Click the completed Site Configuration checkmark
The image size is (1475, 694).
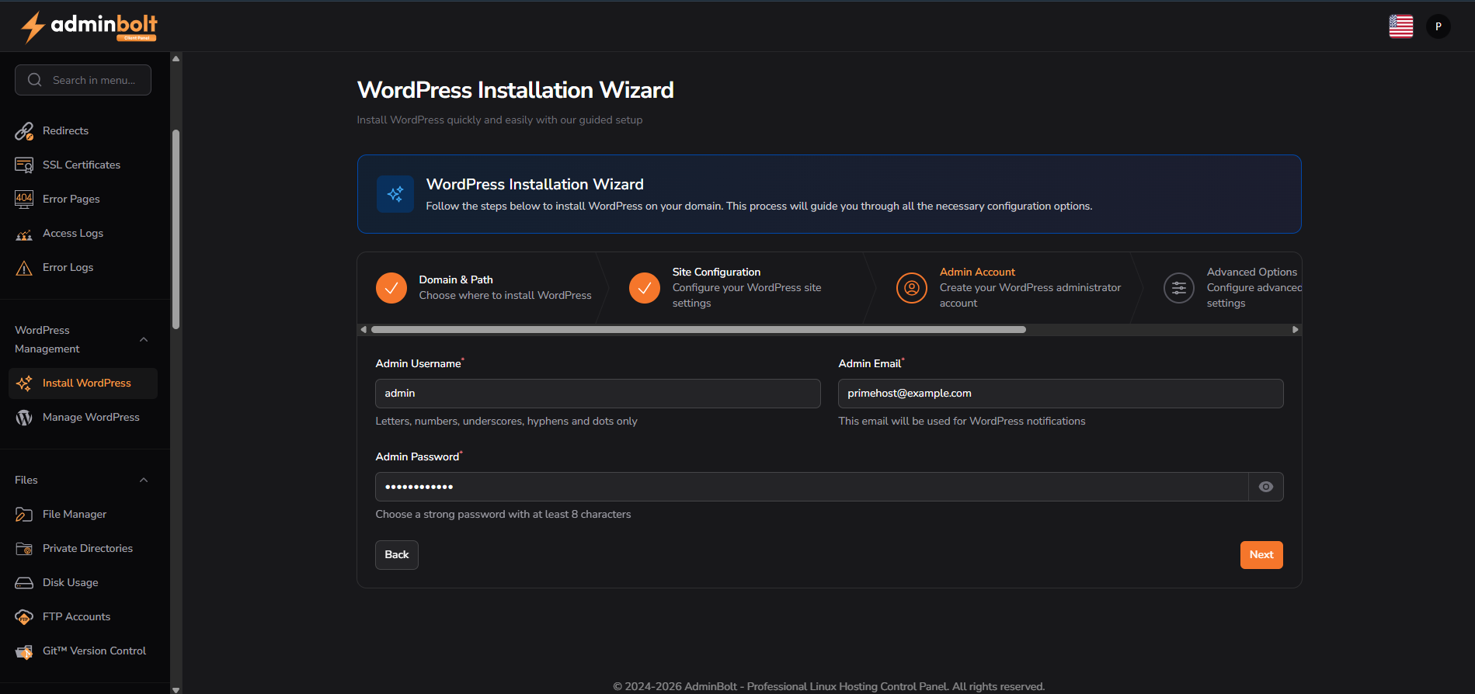(x=645, y=288)
